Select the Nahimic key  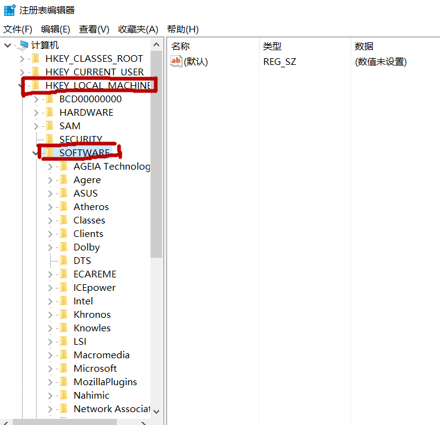coord(91,396)
